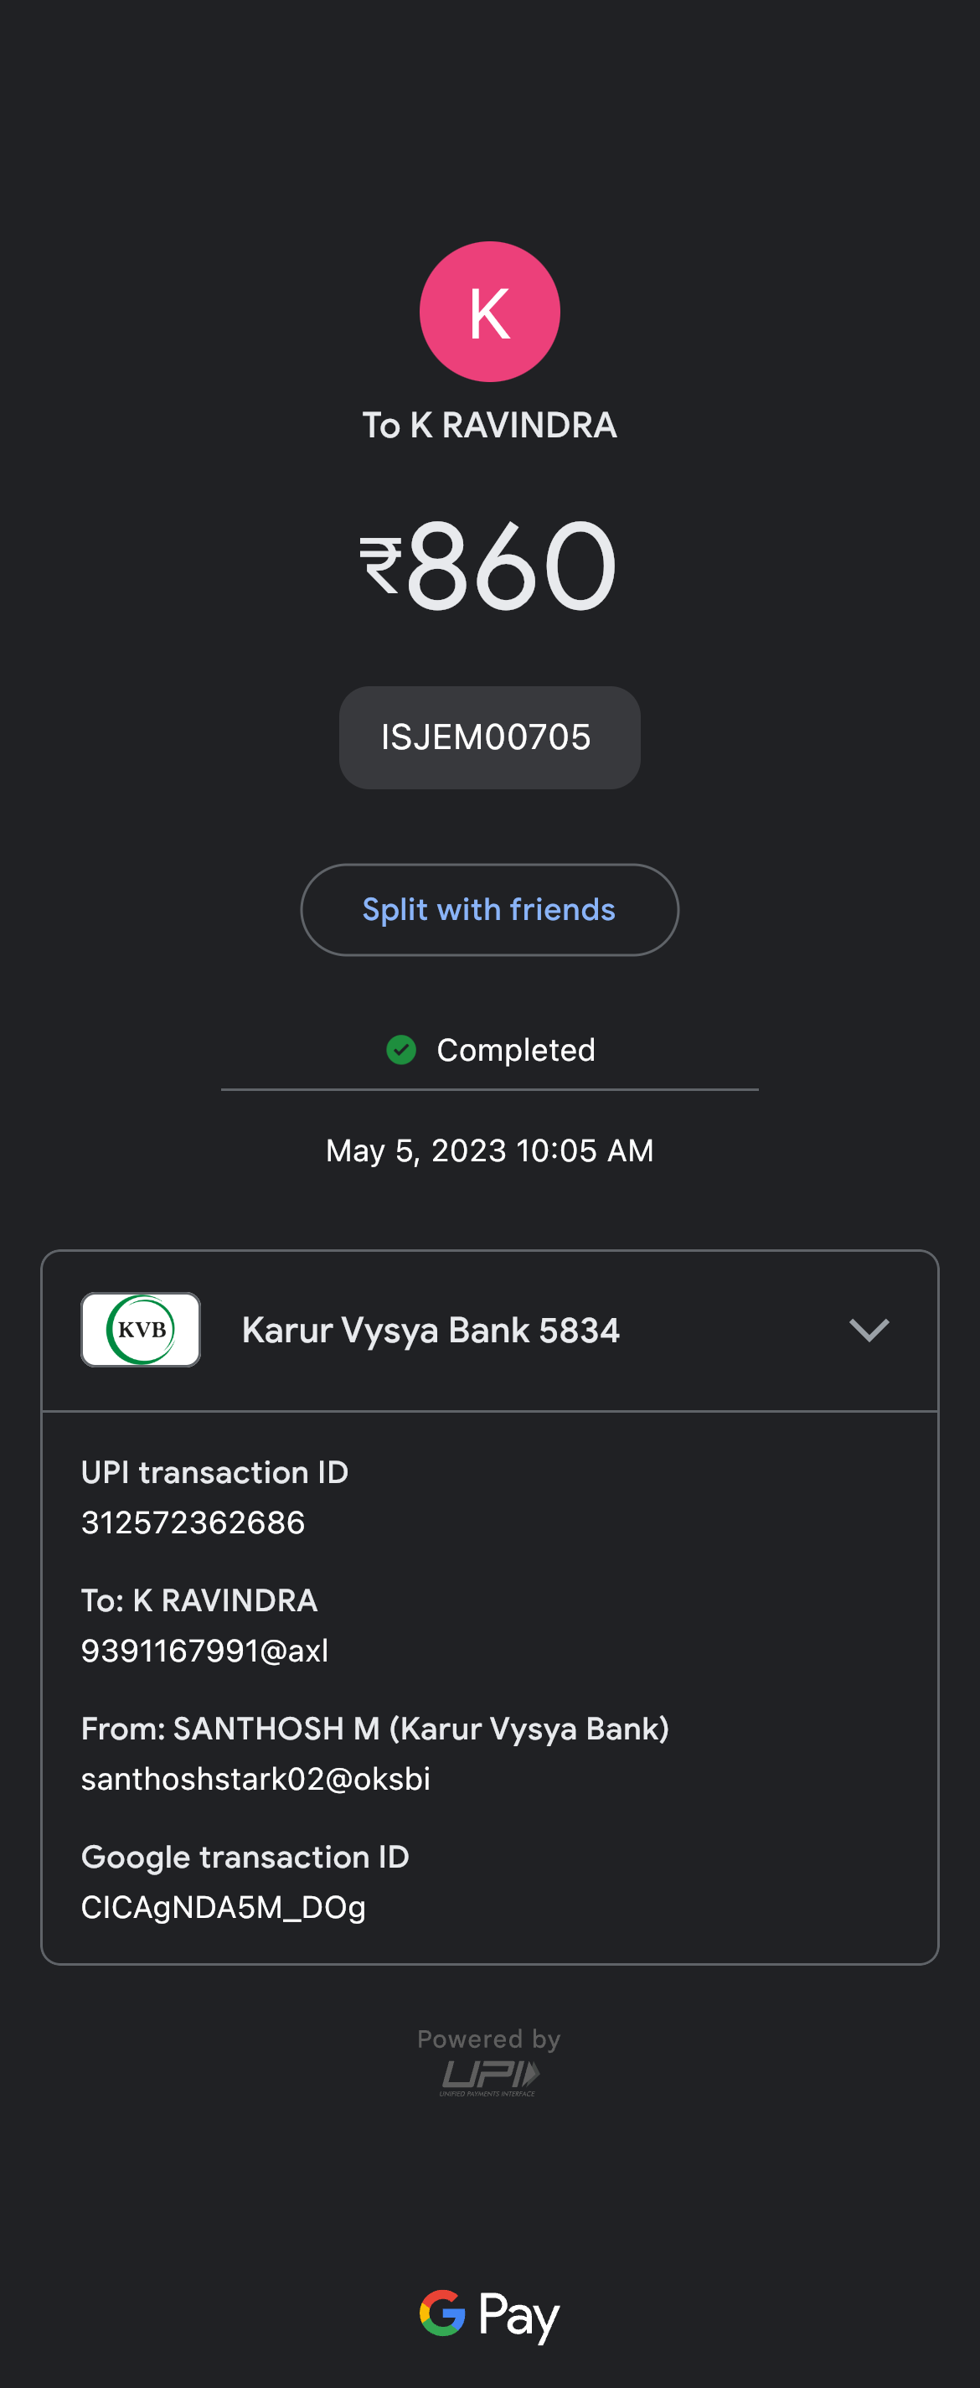Select sender address santhoshstark02@oksbi
980x2388 pixels.
255,1778
